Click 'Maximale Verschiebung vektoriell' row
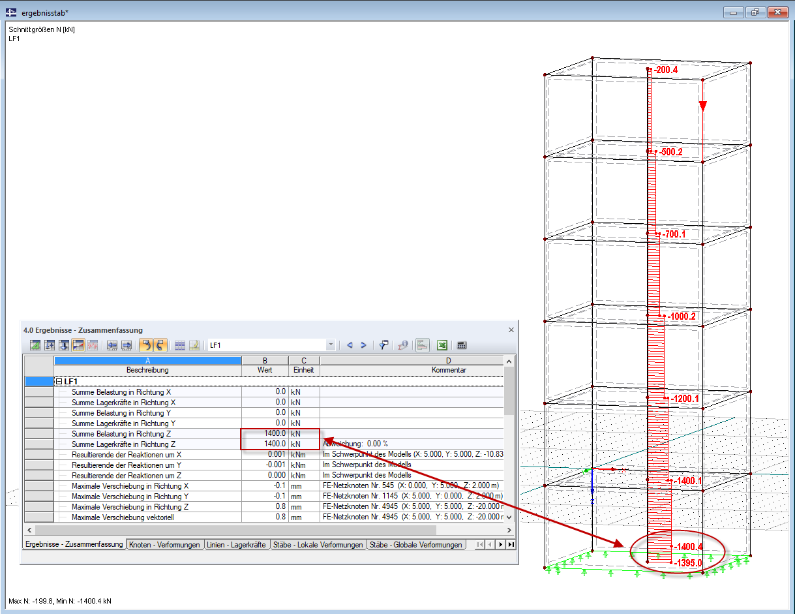Screen dimensions: 795x614 coord(263,517)
